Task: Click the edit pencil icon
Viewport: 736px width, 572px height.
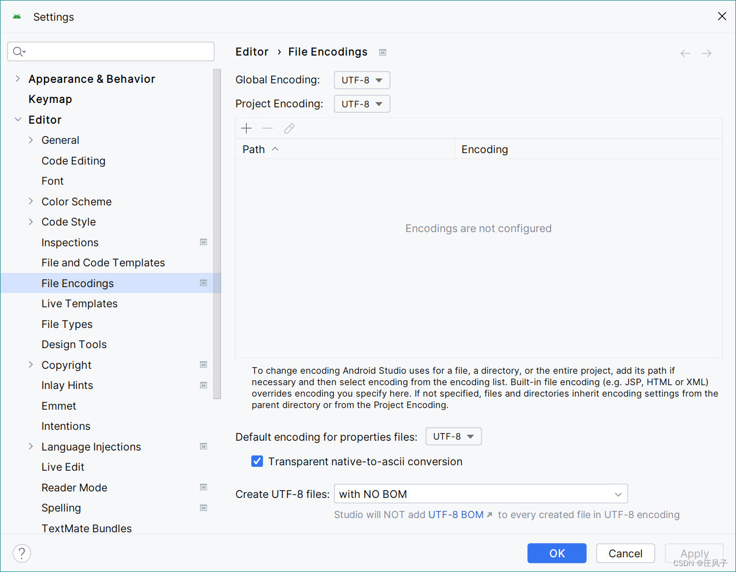Action: point(289,128)
